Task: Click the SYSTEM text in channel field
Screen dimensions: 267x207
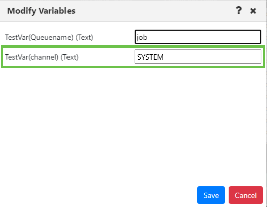Action: pyautogui.click(x=150, y=57)
